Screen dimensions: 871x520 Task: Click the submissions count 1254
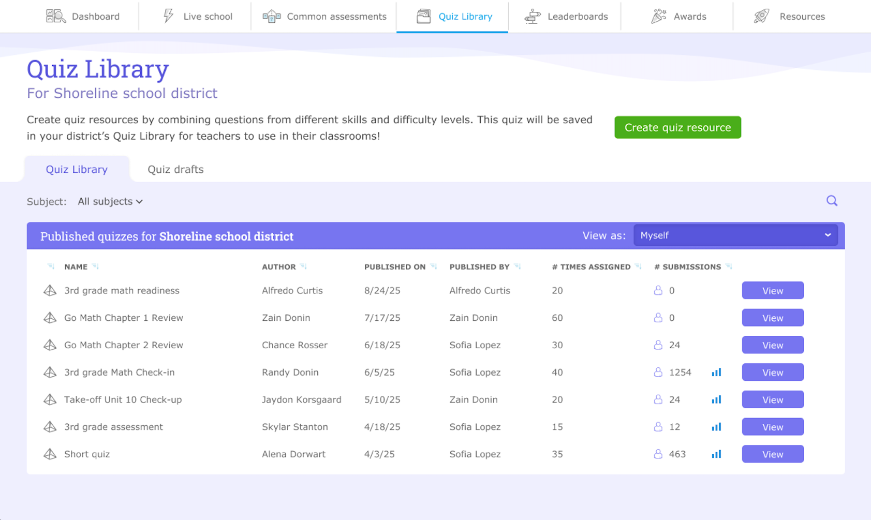pos(680,372)
